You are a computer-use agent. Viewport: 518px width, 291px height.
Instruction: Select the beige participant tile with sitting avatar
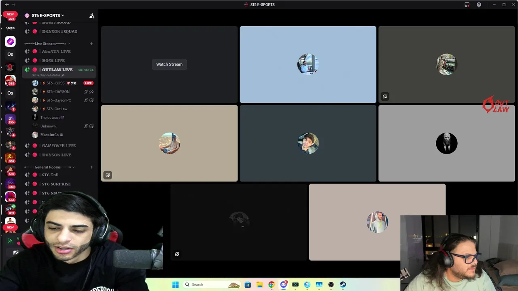pos(169,143)
